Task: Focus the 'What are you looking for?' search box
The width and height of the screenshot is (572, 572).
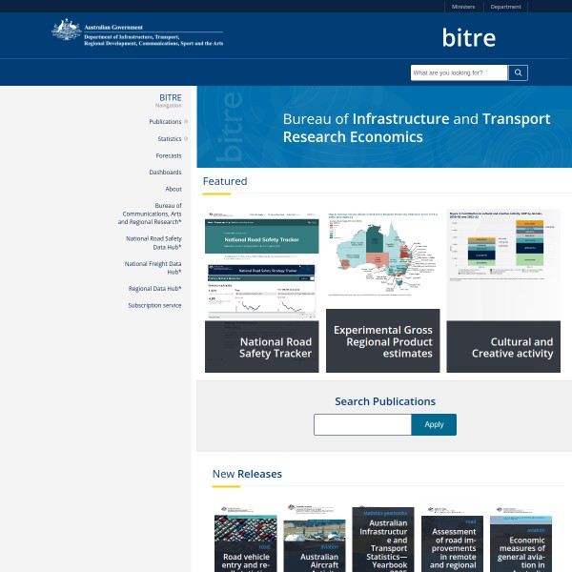Action: coord(459,72)
